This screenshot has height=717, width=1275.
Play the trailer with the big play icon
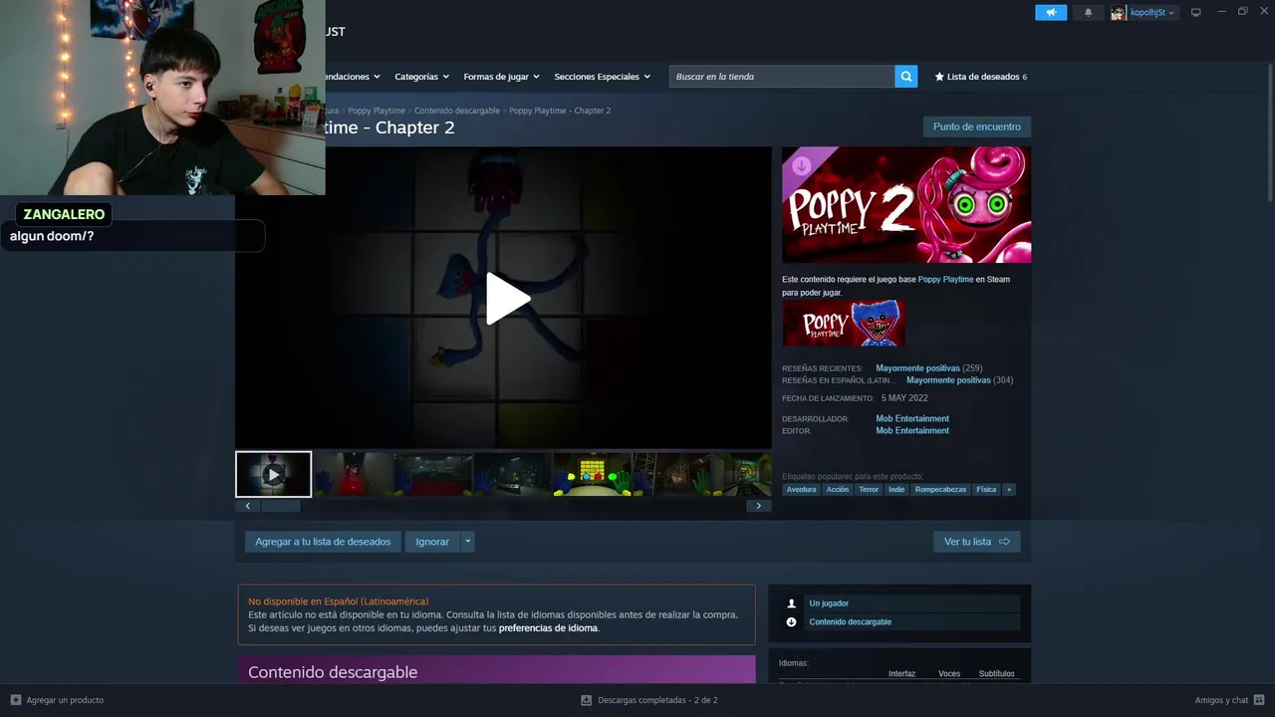(x=507, y=298)
